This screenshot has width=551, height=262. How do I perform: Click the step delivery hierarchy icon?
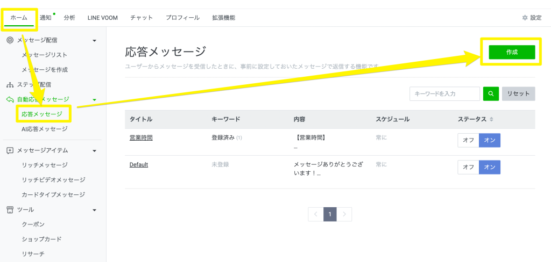10,85
